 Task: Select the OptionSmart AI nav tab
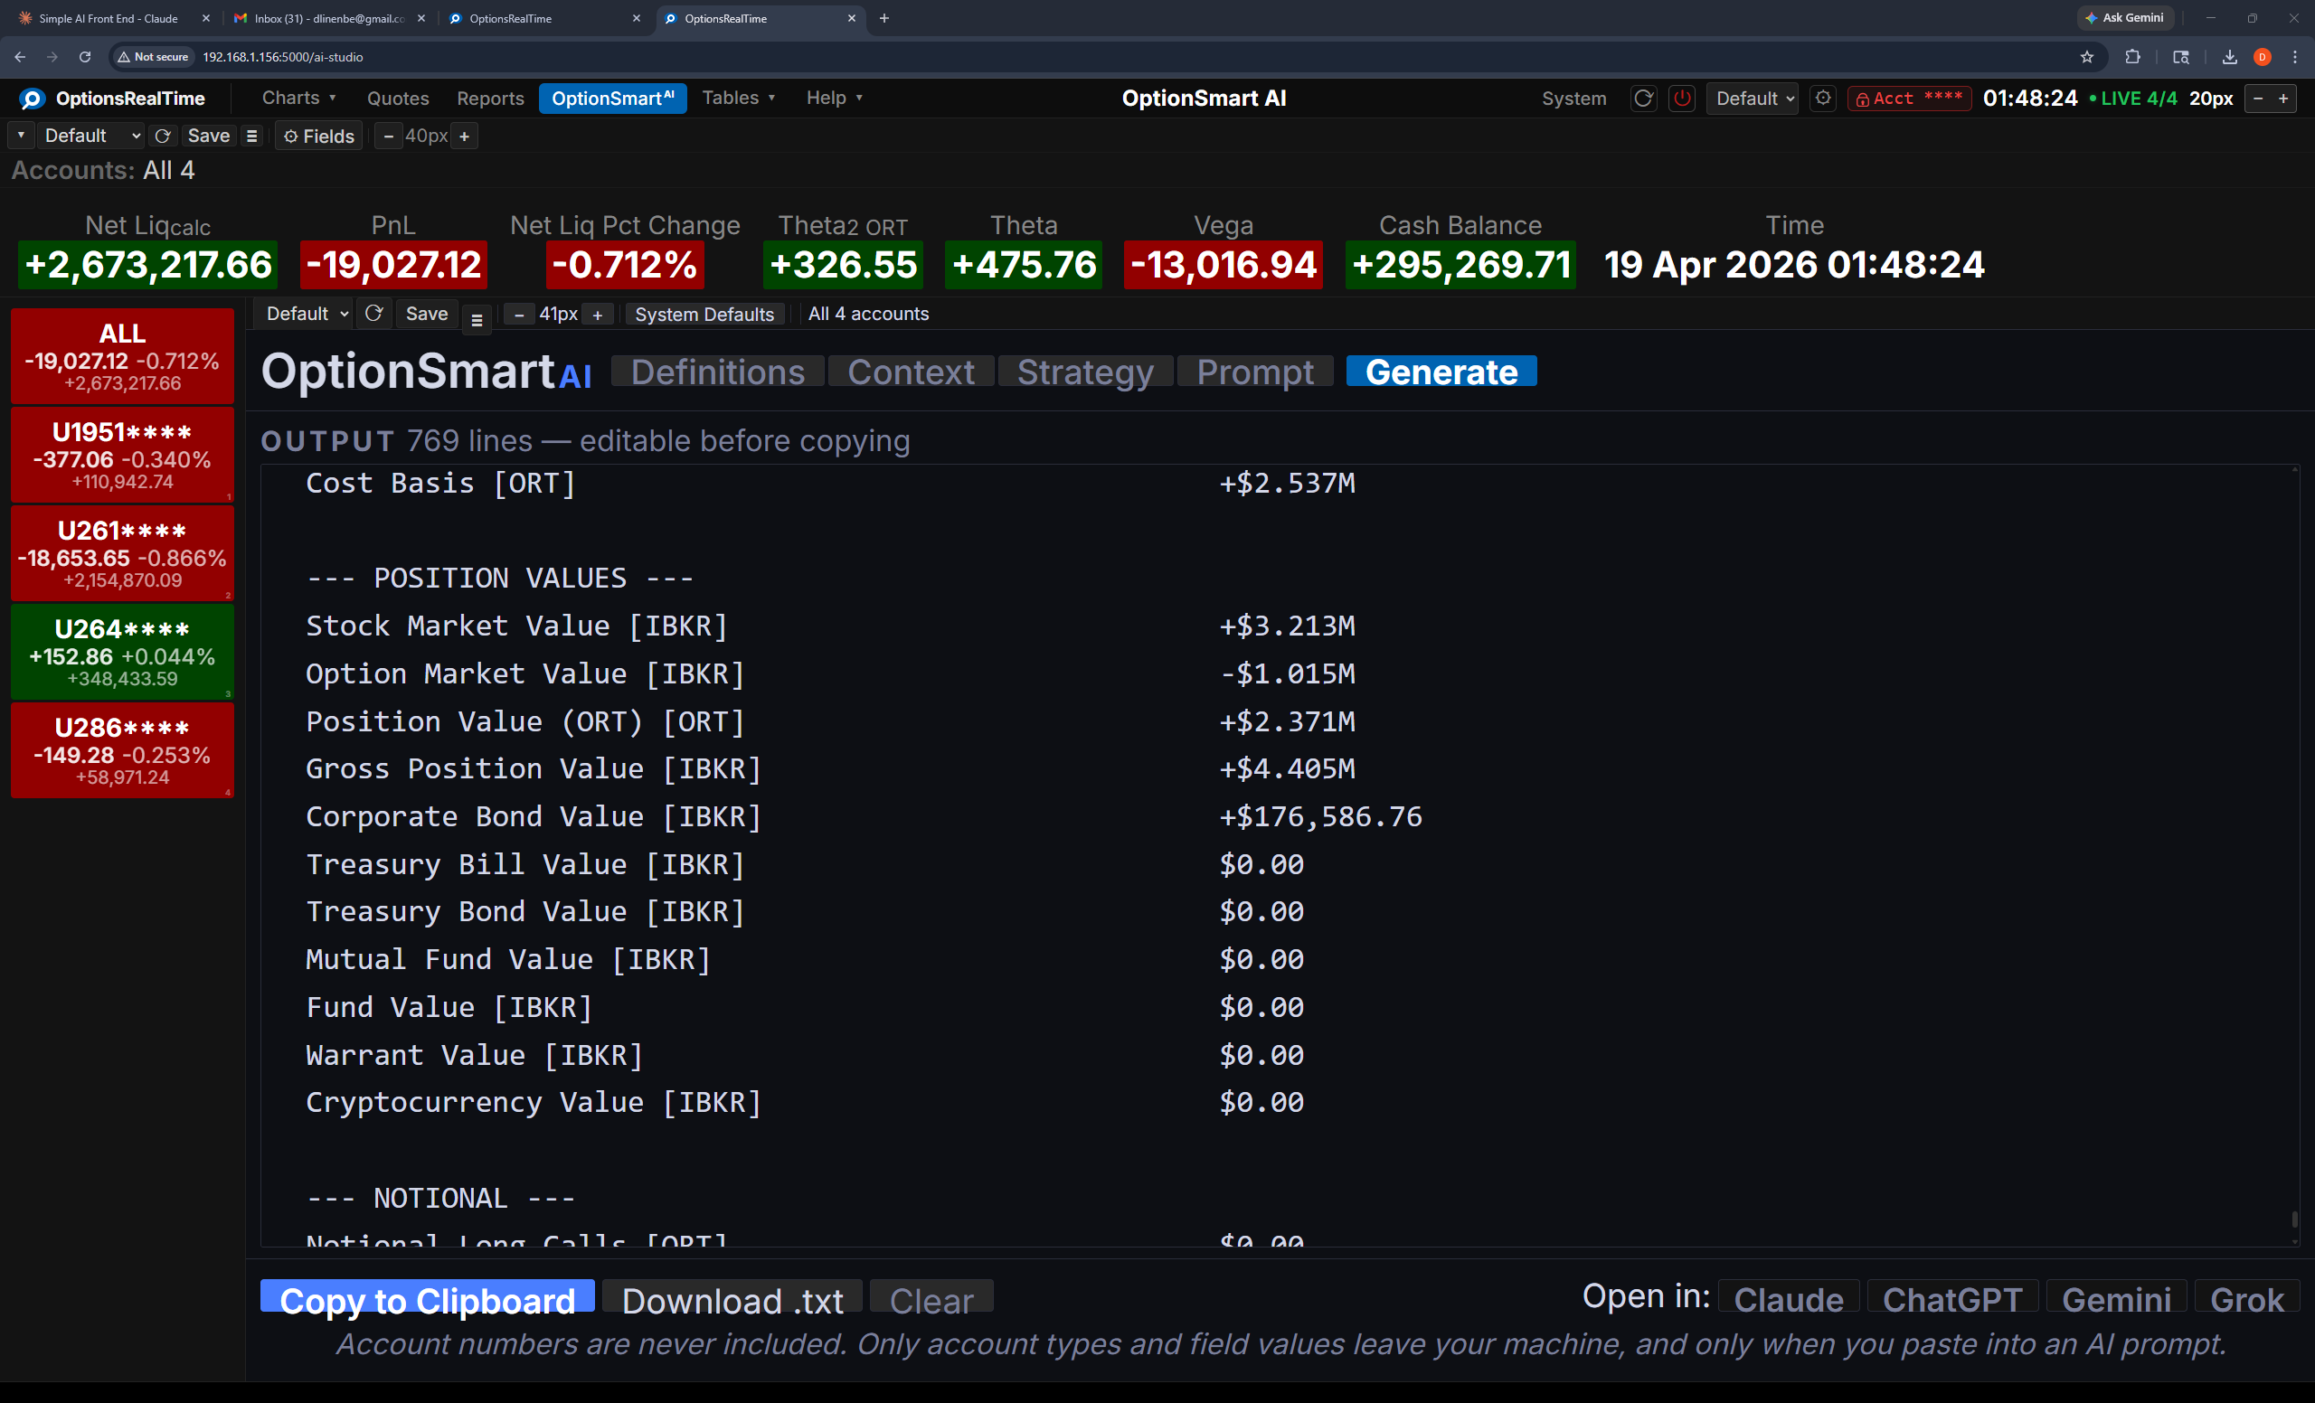(612, 99)
